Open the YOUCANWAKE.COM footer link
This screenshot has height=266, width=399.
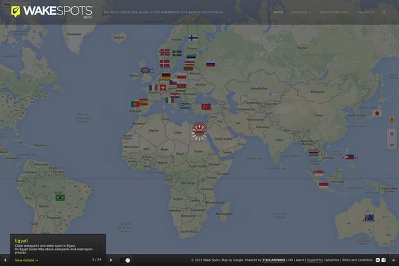(277, 260)
